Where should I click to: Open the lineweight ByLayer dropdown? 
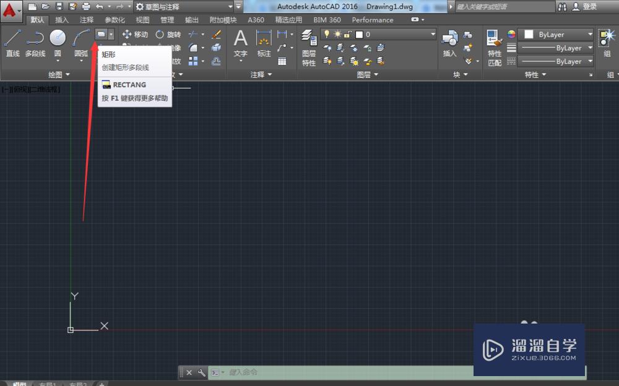click(556, 48)
